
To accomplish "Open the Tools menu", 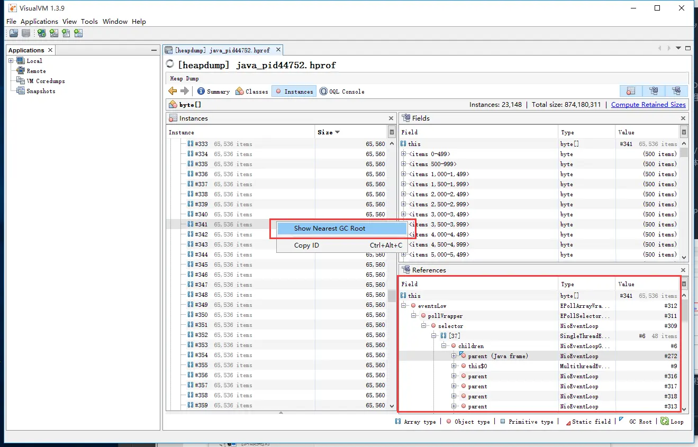I will [89, 22].
